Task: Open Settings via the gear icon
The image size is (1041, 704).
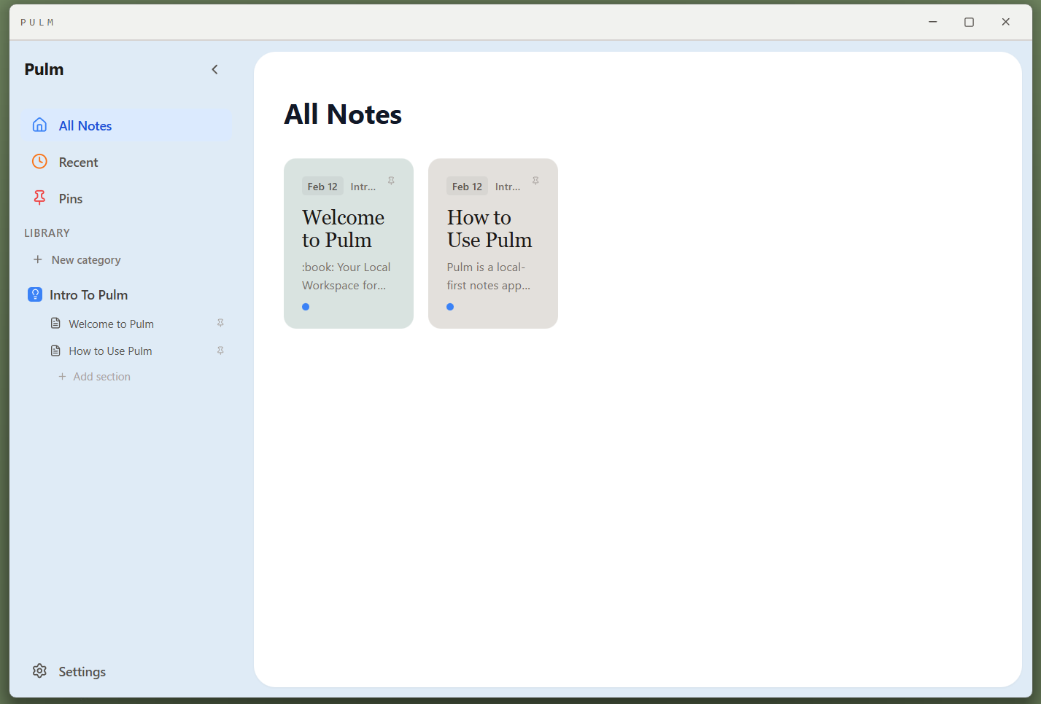Action: point(39,670)
